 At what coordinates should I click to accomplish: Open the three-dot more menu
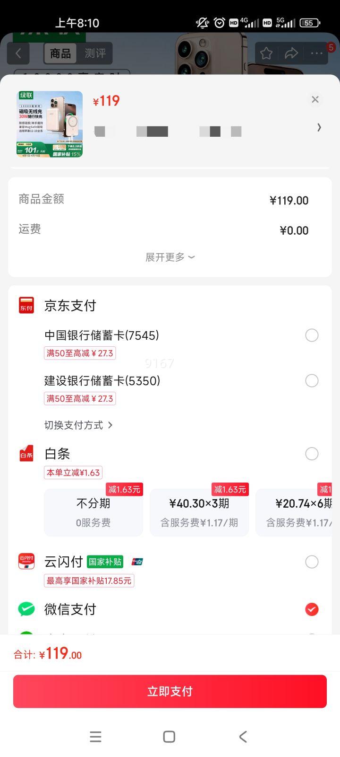click(316, 53)
